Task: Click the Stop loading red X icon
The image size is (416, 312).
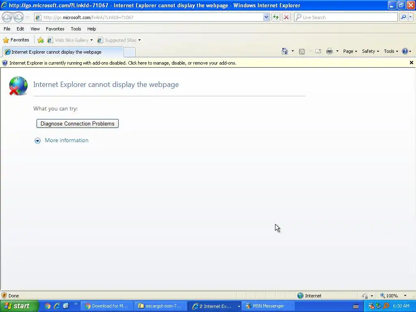Action: coord(286,17)
